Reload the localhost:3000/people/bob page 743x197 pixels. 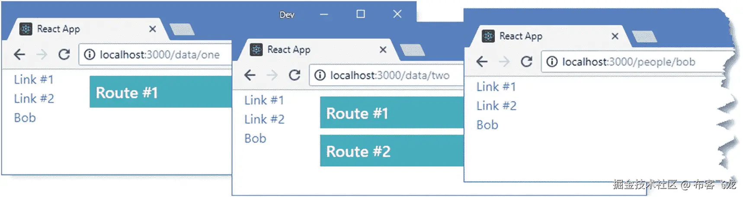click(526, 62)
